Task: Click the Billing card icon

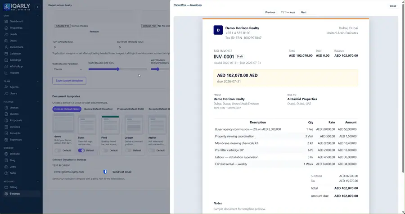Action: [6, 187]
